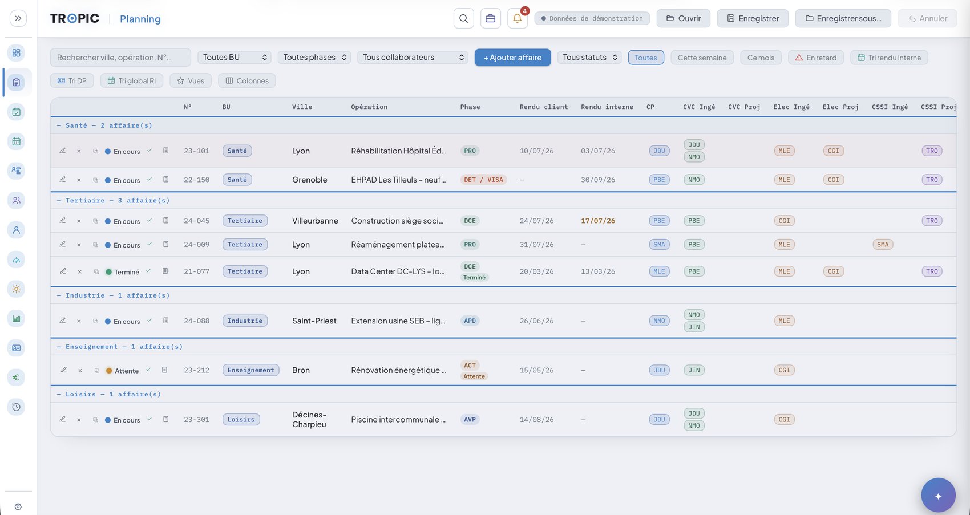
Task: Click the search field 'Rechercher ville, opération'
Action: coord(120,57)
